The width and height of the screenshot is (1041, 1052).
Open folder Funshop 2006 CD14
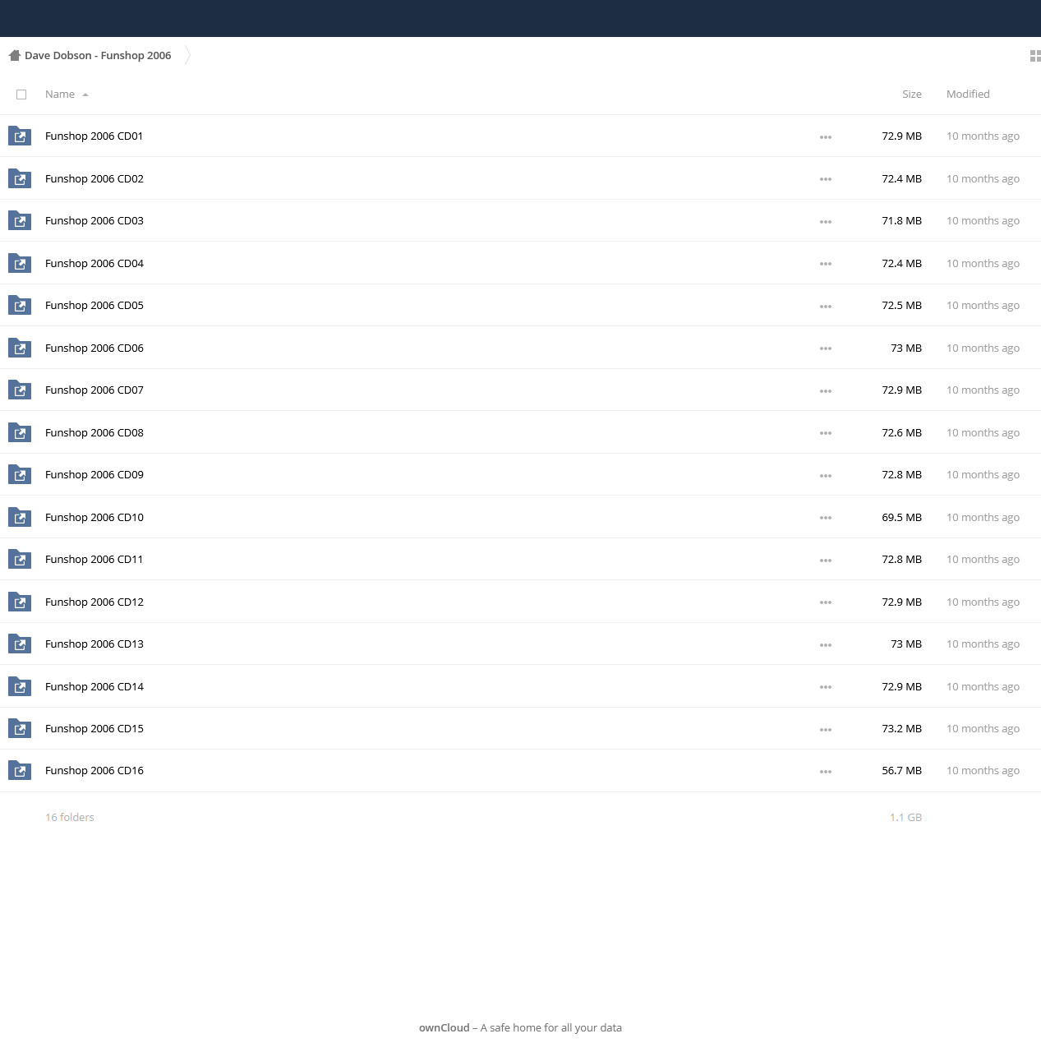click(x=94, y=686)
